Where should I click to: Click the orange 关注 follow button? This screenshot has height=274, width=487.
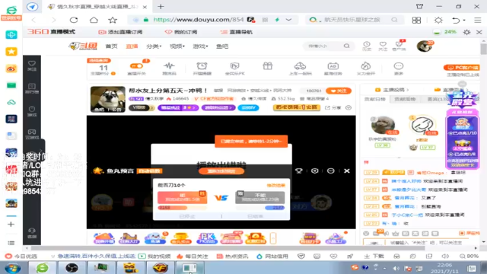tap(339, 91)
